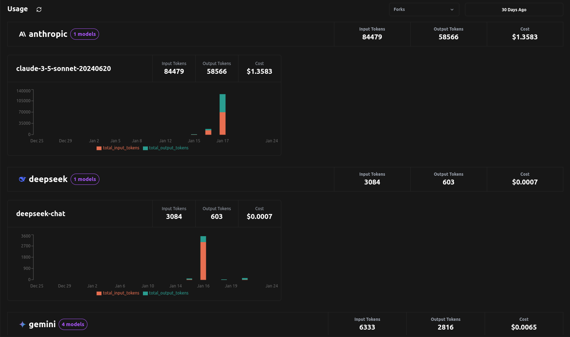The image size is (570, 337).
Task: Toggle total_output_tokens legend in deepseek chart
Action: (x=166, y=293)
